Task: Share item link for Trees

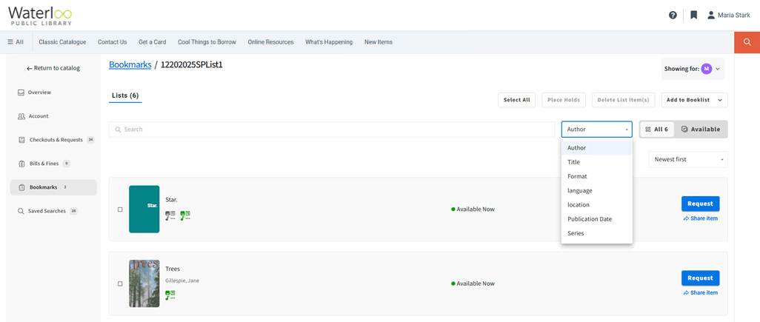Action: 701,293
